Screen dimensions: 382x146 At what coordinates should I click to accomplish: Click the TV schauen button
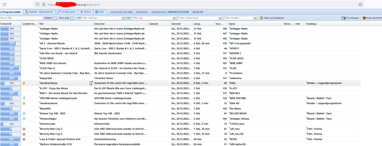coord(350,18)
